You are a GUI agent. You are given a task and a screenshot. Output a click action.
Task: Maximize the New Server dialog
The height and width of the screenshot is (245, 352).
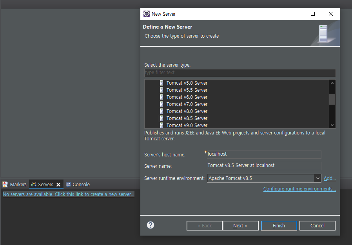point(313,14)
